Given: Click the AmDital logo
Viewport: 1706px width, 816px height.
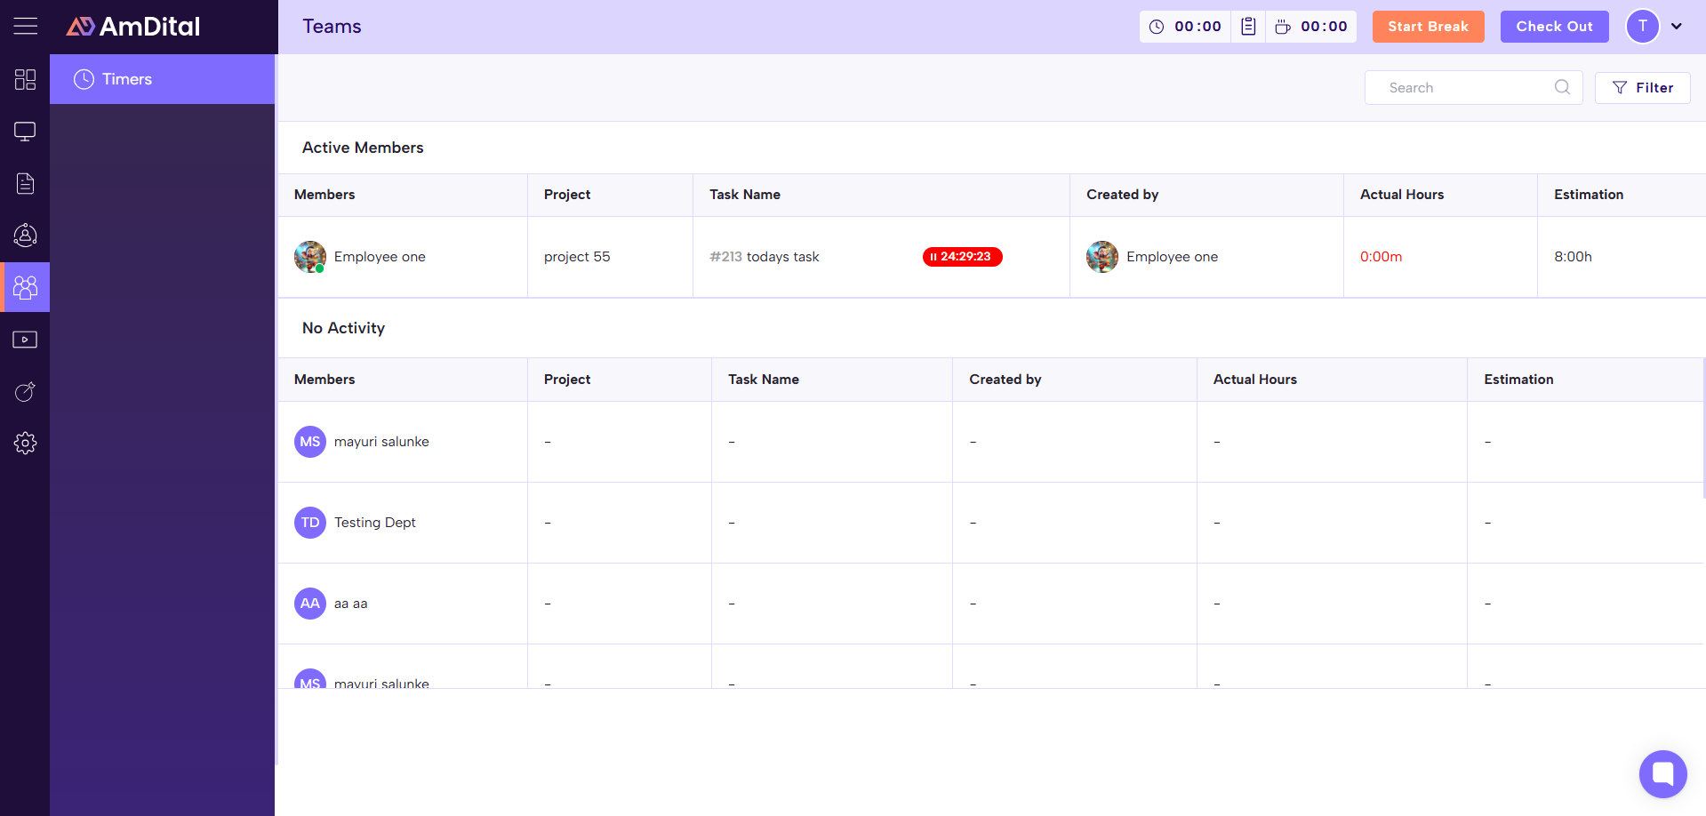Looking at the screenshot, I should [133, 27].
